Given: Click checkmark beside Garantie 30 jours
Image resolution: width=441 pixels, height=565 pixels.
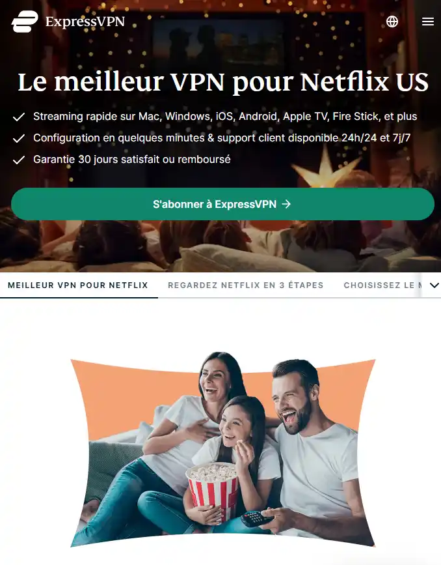Looking at the screenshot, I should pos(19,160).
